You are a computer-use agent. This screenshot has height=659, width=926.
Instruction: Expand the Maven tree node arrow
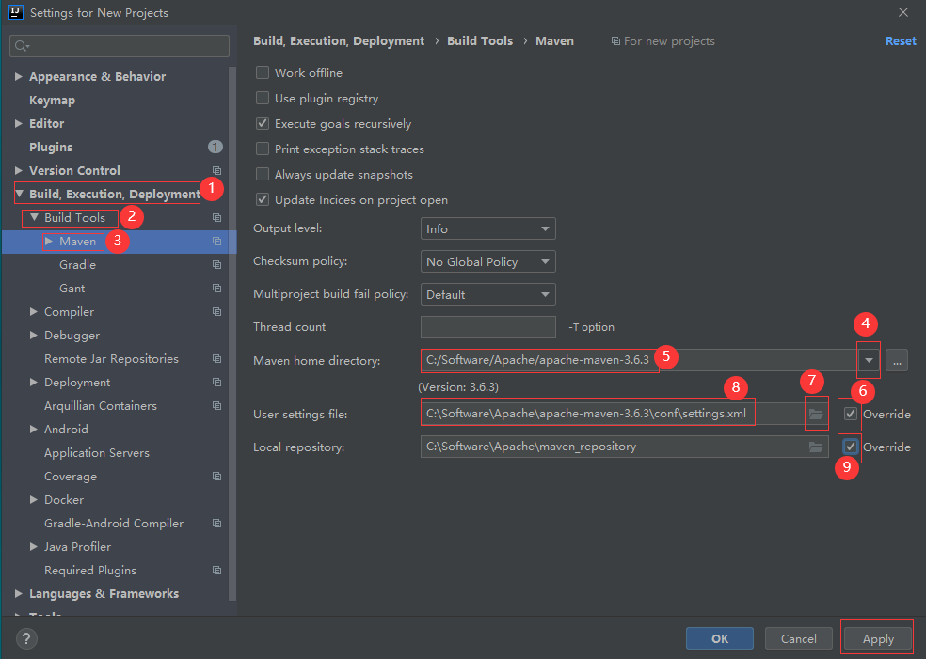pyautogui.click(x=49, y=242)
